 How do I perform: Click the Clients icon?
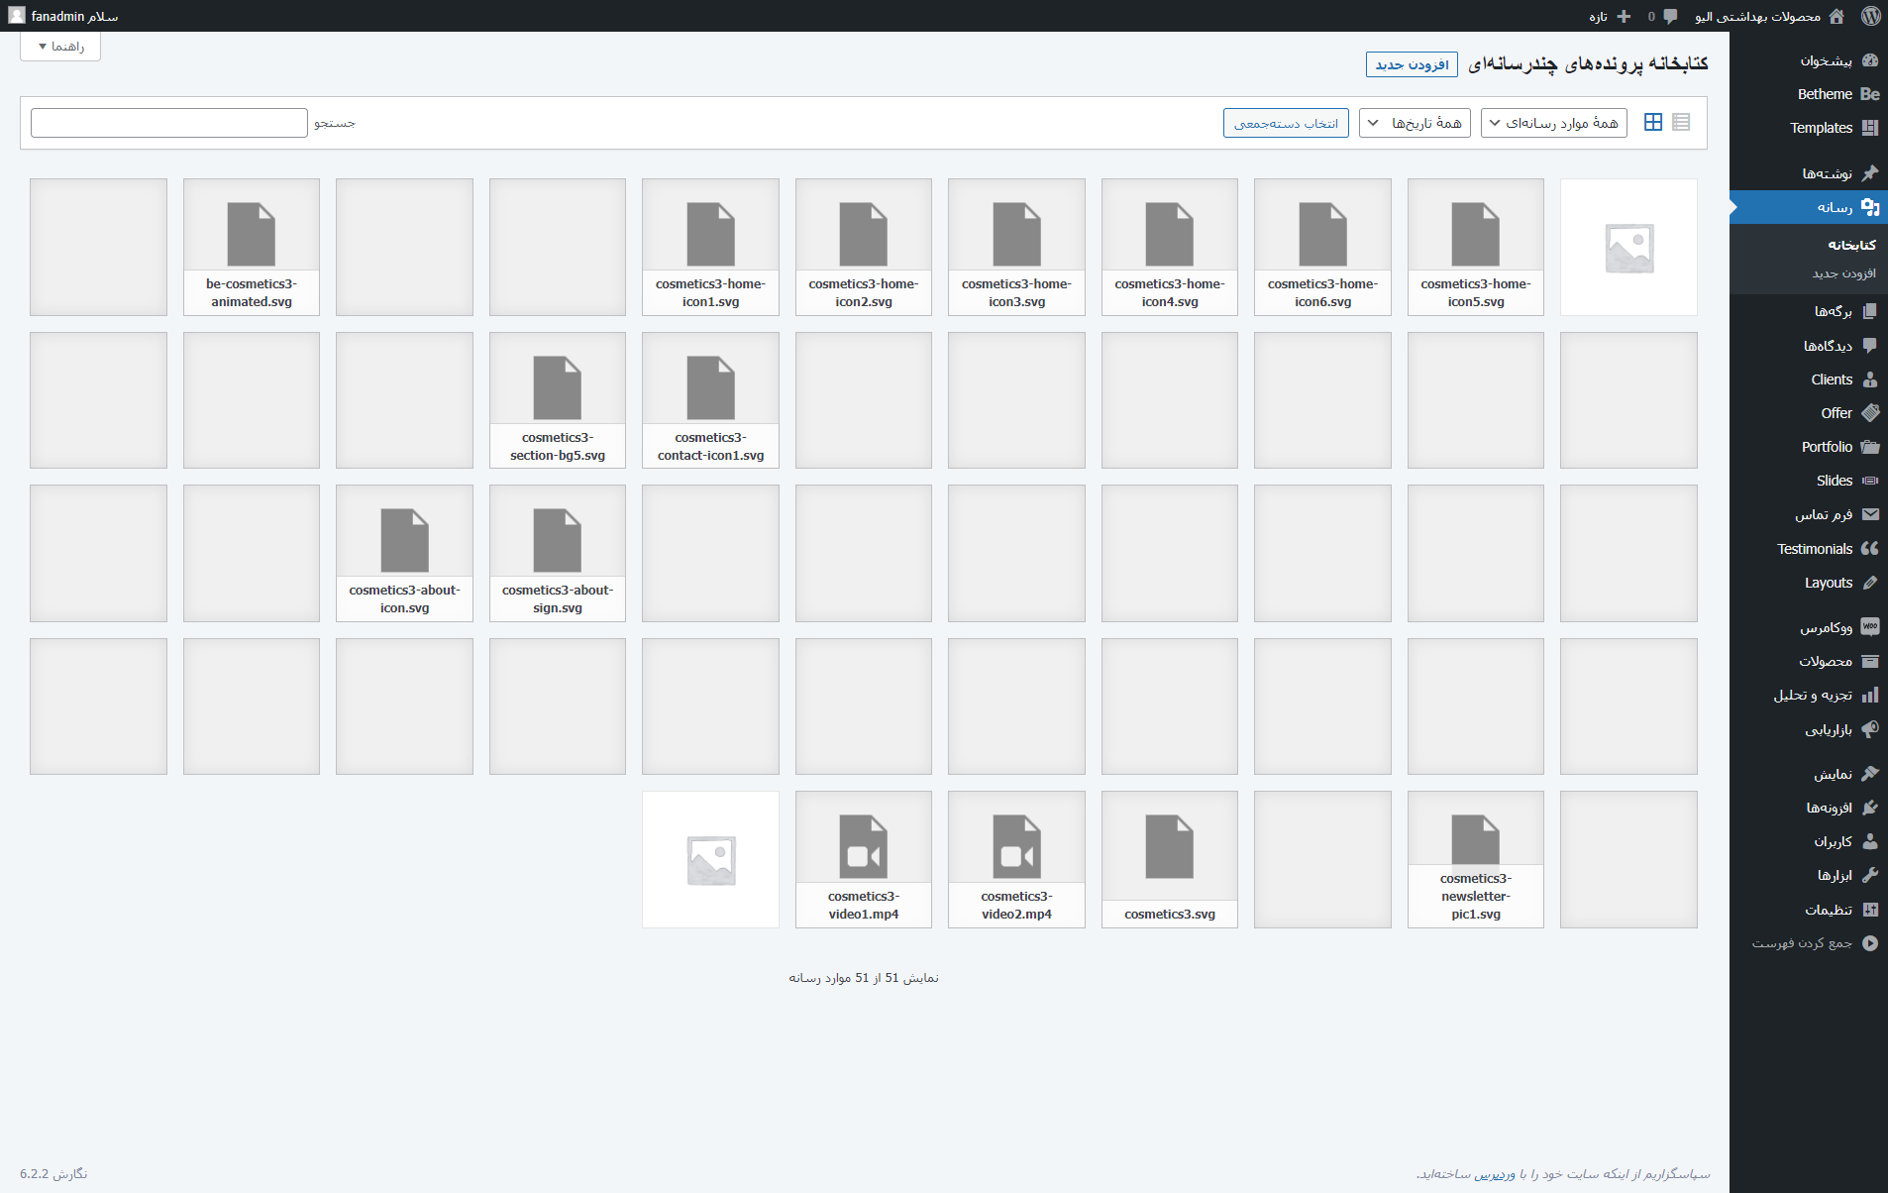click(x=1870, y=380)
